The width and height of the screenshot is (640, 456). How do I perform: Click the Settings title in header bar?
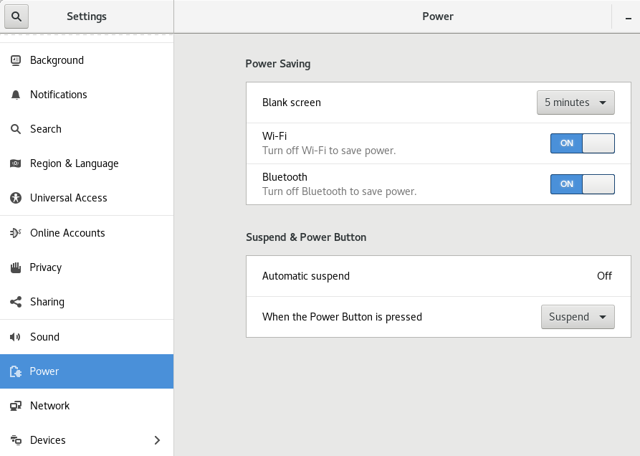coord(87,16)
